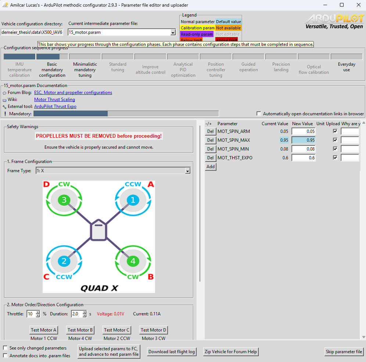Click motor 4 circle in quad diagram
The image size is (366, 362).
click(133, 261)
